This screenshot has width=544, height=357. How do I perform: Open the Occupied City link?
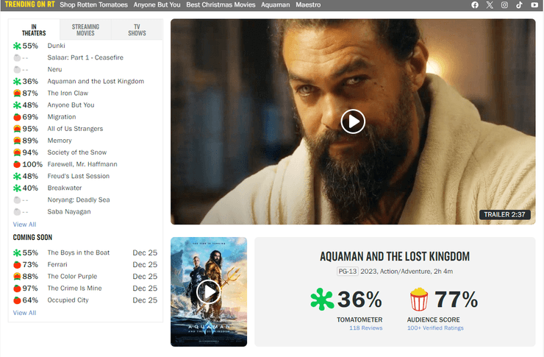click(x=68, y=300)
